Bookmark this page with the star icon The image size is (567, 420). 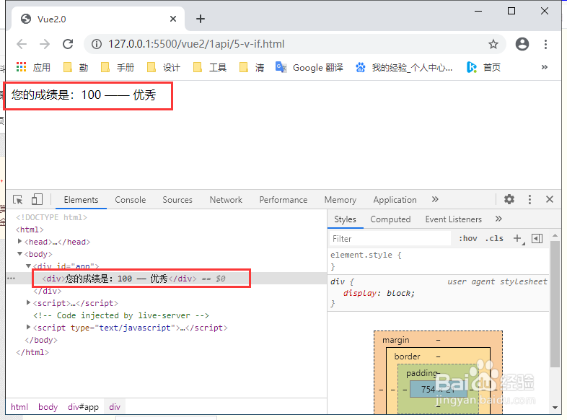493,44
